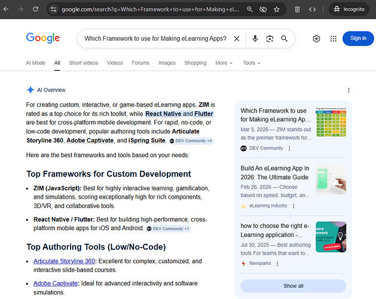Viewport: 376px width, 299px height.
Task: Open search by image camera icon
Action: pos(270,39)
